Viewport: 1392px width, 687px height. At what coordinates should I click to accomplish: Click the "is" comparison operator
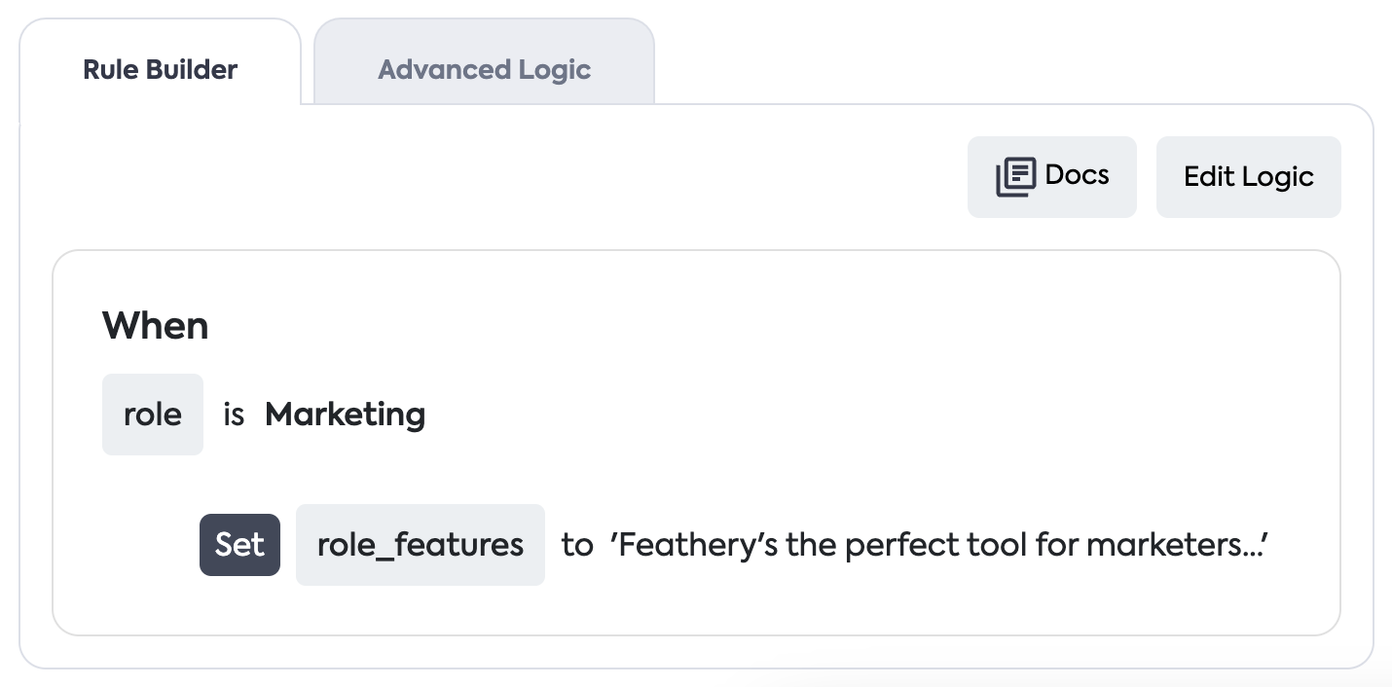234,416
